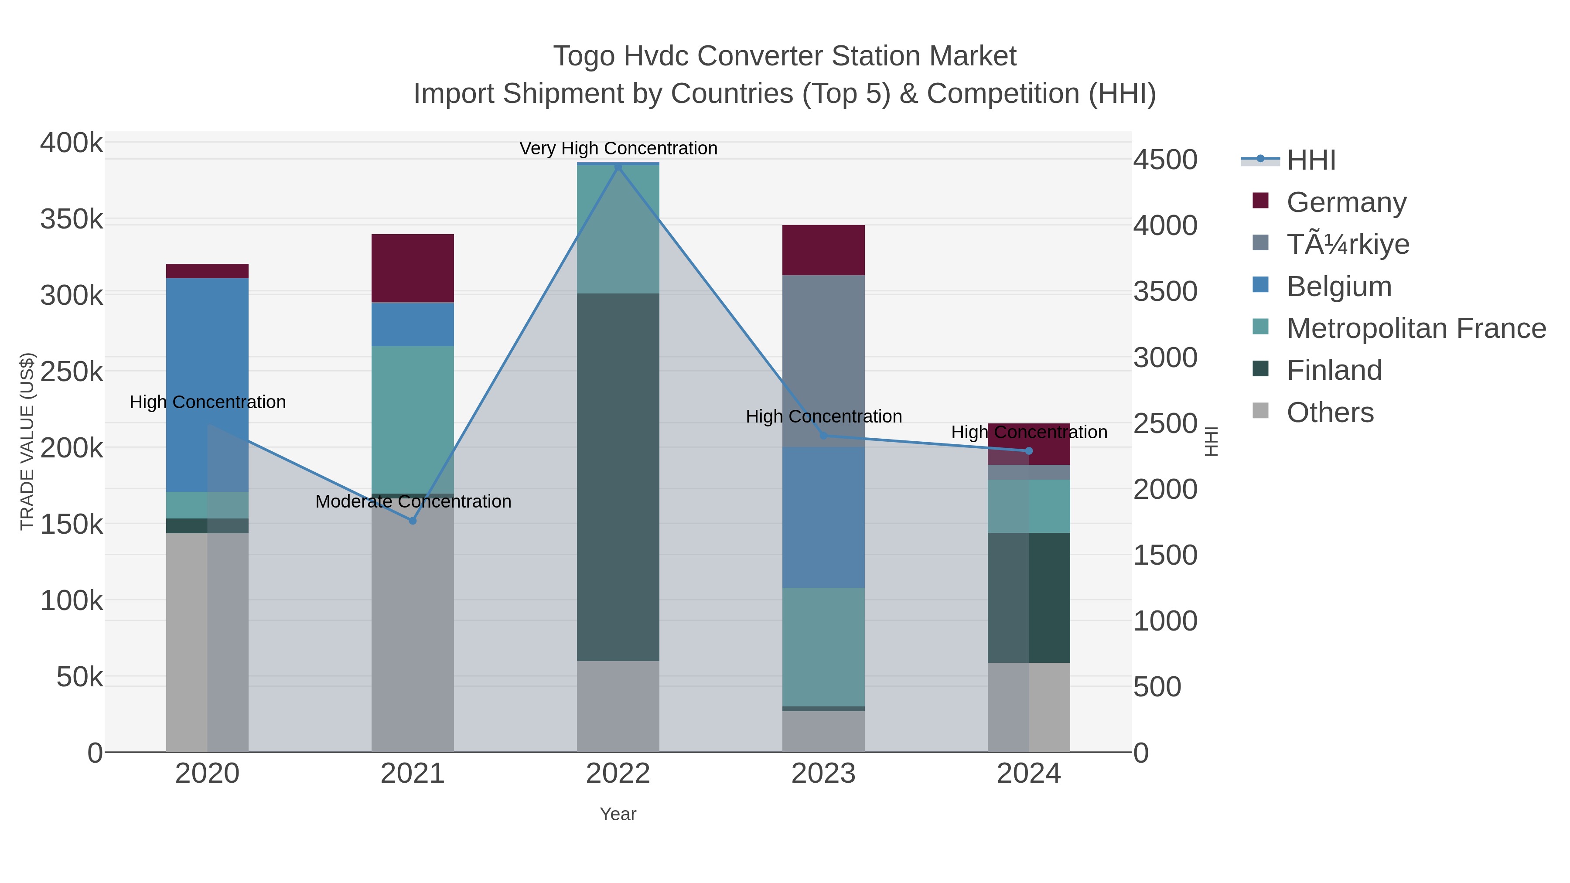
Task: Click the 'Moderate Concentration' annotation
Action: pyautogui.click(x=413, y=501)
